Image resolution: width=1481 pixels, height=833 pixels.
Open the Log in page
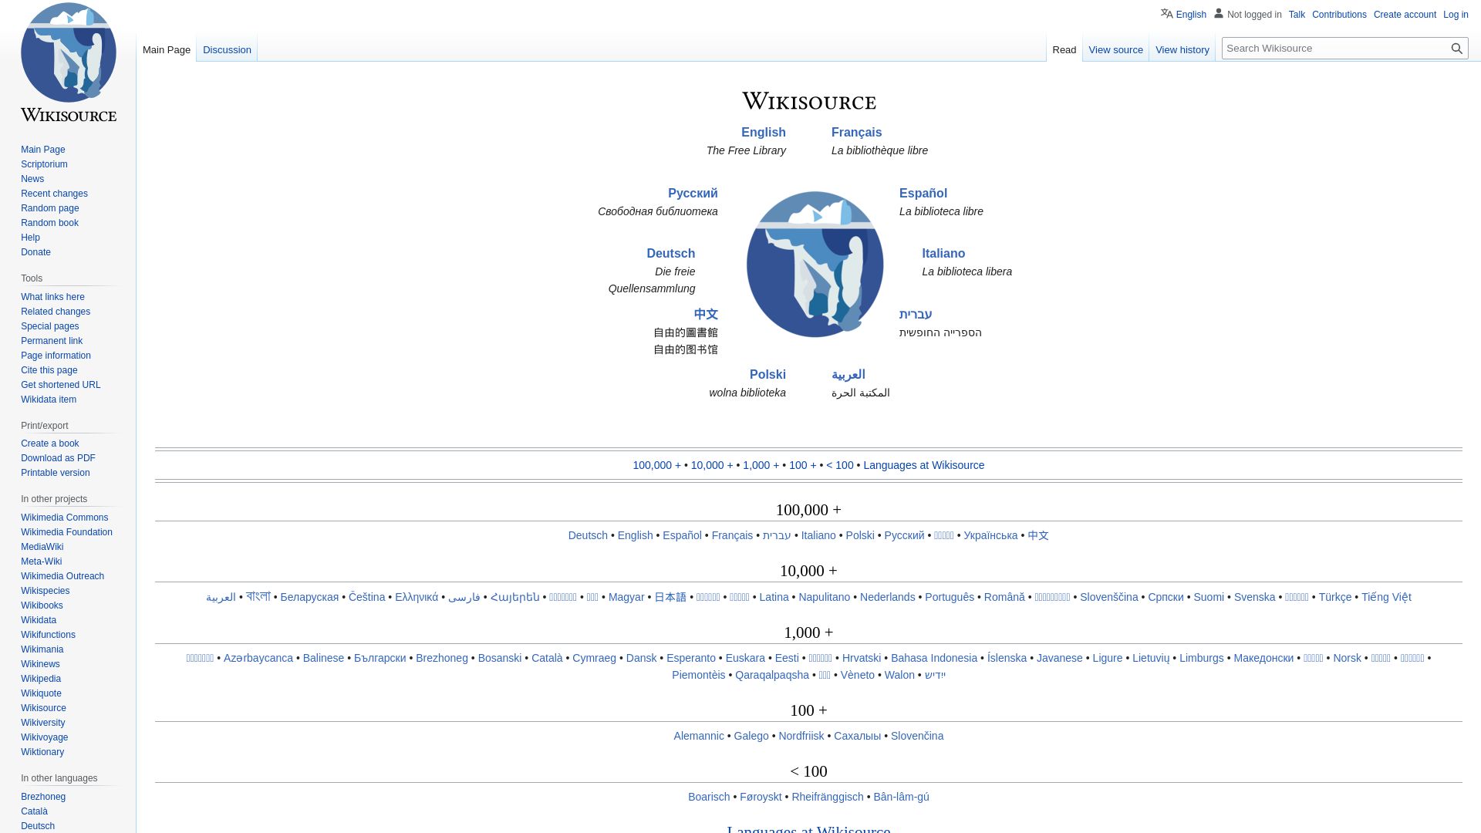1455,14
